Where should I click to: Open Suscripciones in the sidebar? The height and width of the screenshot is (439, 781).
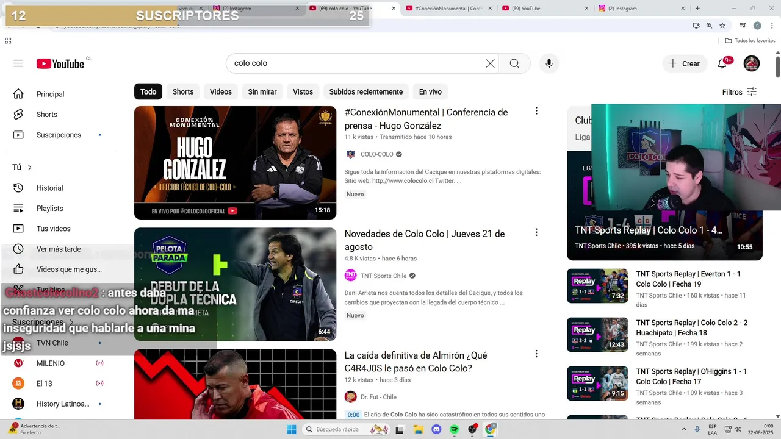pos(59,135)
